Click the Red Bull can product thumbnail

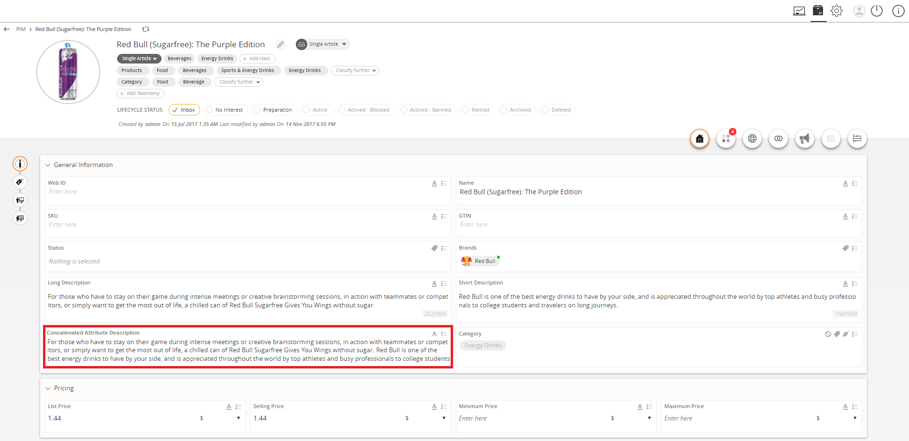(68, 72)
